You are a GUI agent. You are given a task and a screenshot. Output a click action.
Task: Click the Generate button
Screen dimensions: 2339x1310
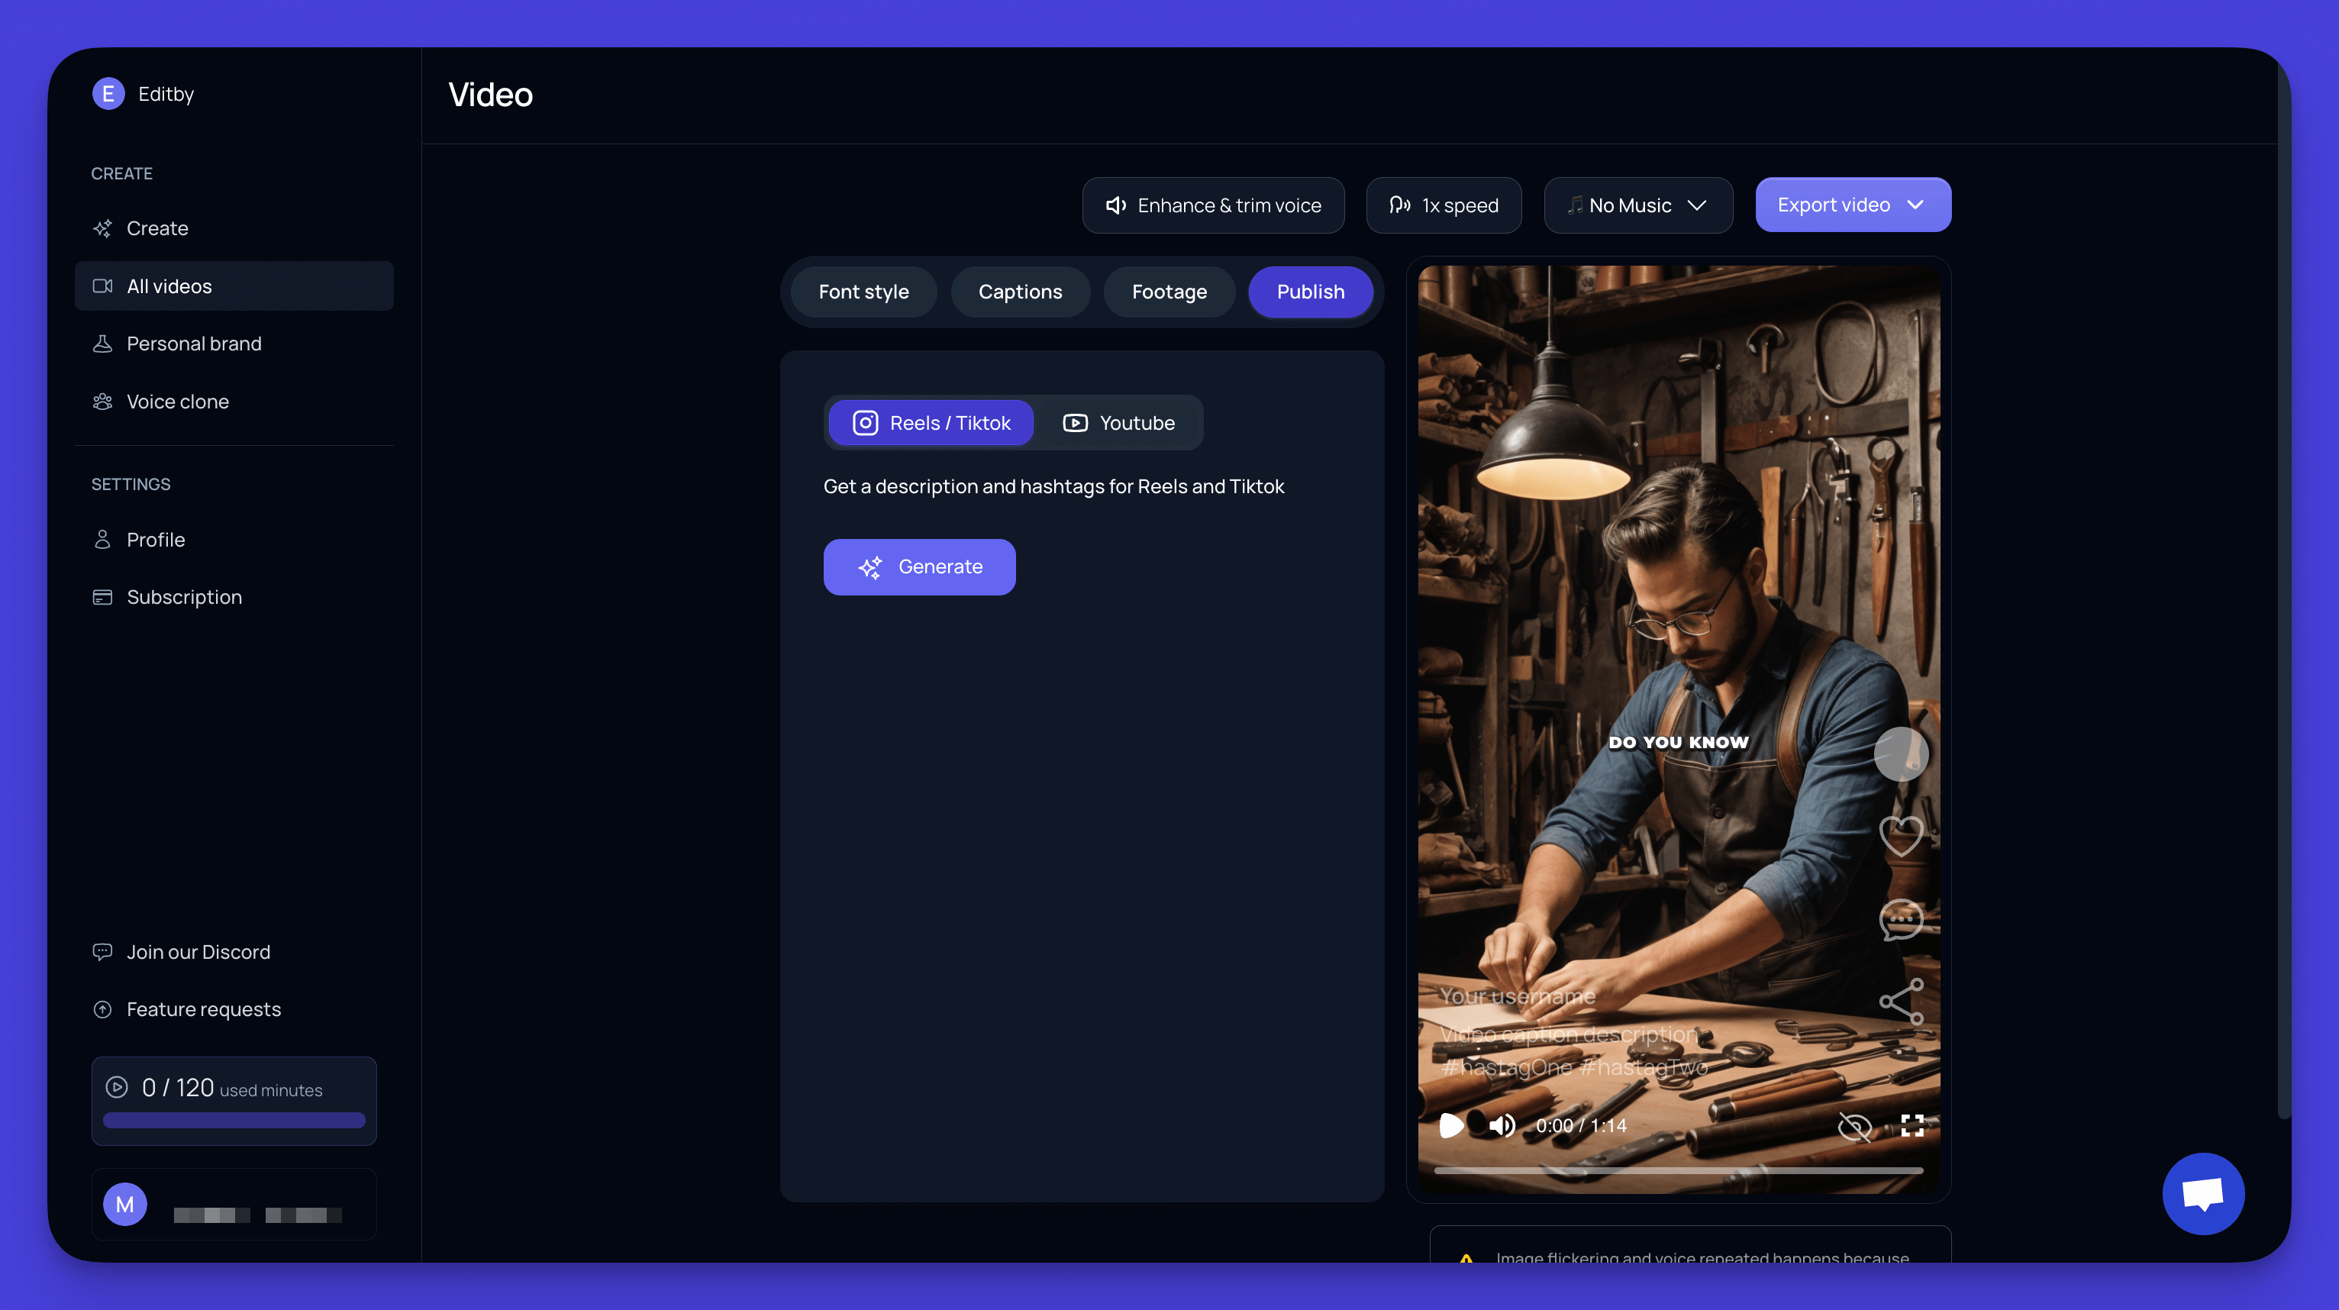click(919, 566)
